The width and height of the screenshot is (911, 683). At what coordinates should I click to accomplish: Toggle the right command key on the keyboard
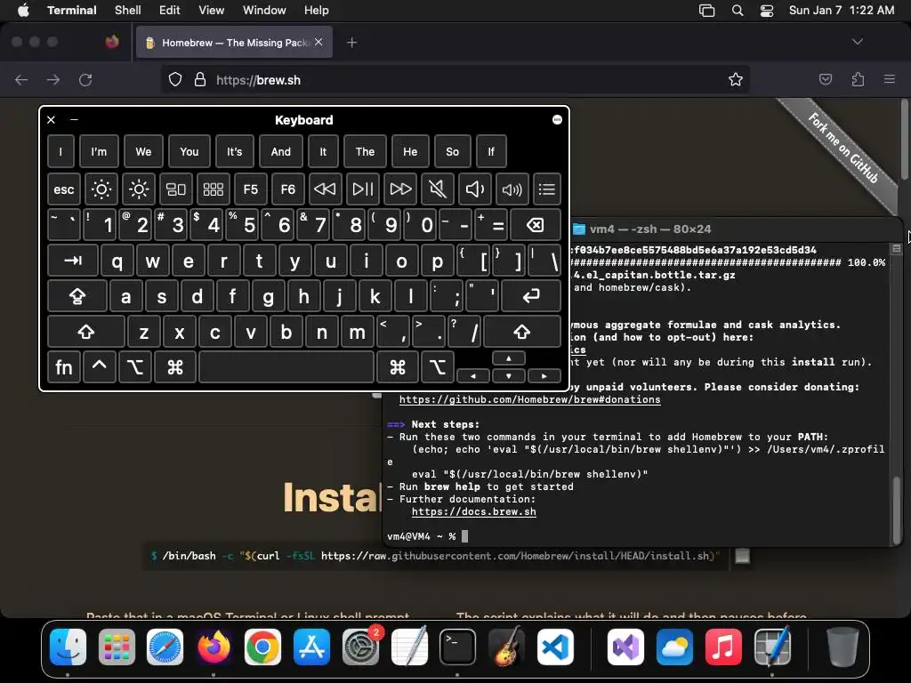(x=398, y=367)
